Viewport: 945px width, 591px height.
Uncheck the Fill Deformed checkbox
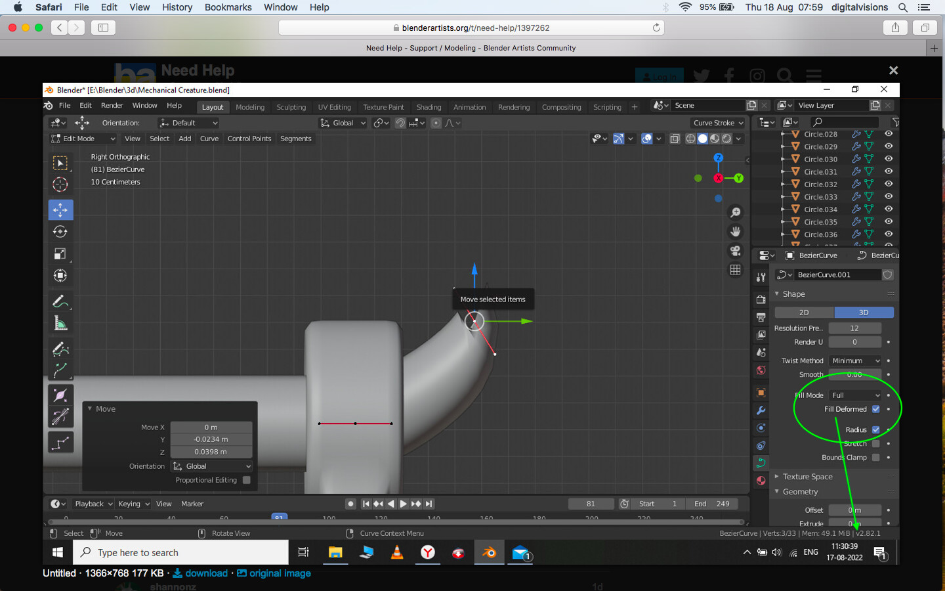click(876, 409)
